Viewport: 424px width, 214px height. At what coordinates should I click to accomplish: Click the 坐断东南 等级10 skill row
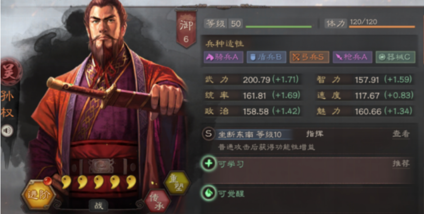308,140
